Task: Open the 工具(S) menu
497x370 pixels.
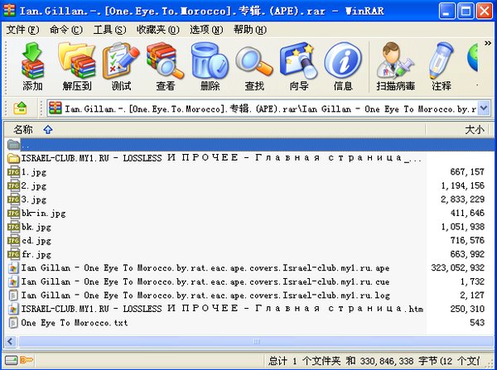Action: pos(109,30)
